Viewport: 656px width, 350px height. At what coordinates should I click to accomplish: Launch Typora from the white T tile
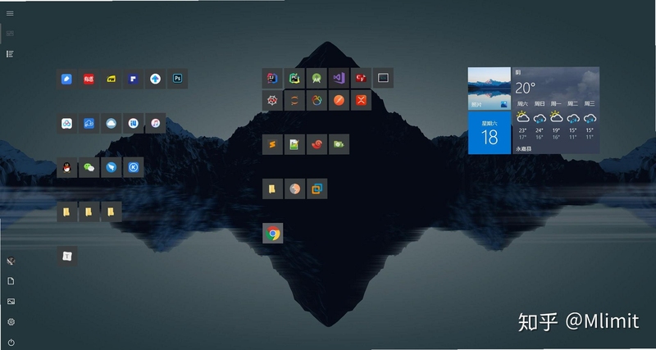click(66, 257)
